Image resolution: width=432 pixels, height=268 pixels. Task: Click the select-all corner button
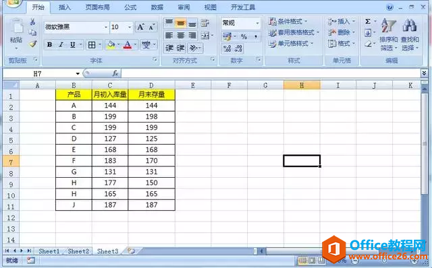click(x=11, y=86)
